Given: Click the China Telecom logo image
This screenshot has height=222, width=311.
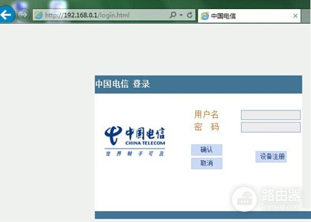Looking at the screenshot, I should click(135, 141).
